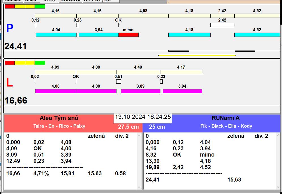Click the white 2,42 changeover box
This screenshot has width=282, height=194.
point(222,25)
